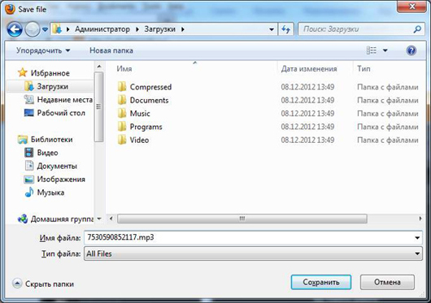
Task: Select Избранное in the navigation pane
Action: (50, 73)
